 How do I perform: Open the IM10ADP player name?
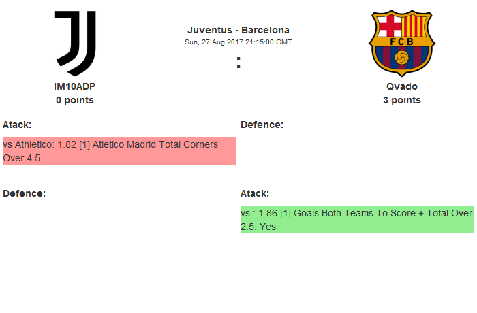tap(75, 87)
